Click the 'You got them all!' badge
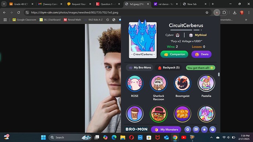 pos(201,68)
